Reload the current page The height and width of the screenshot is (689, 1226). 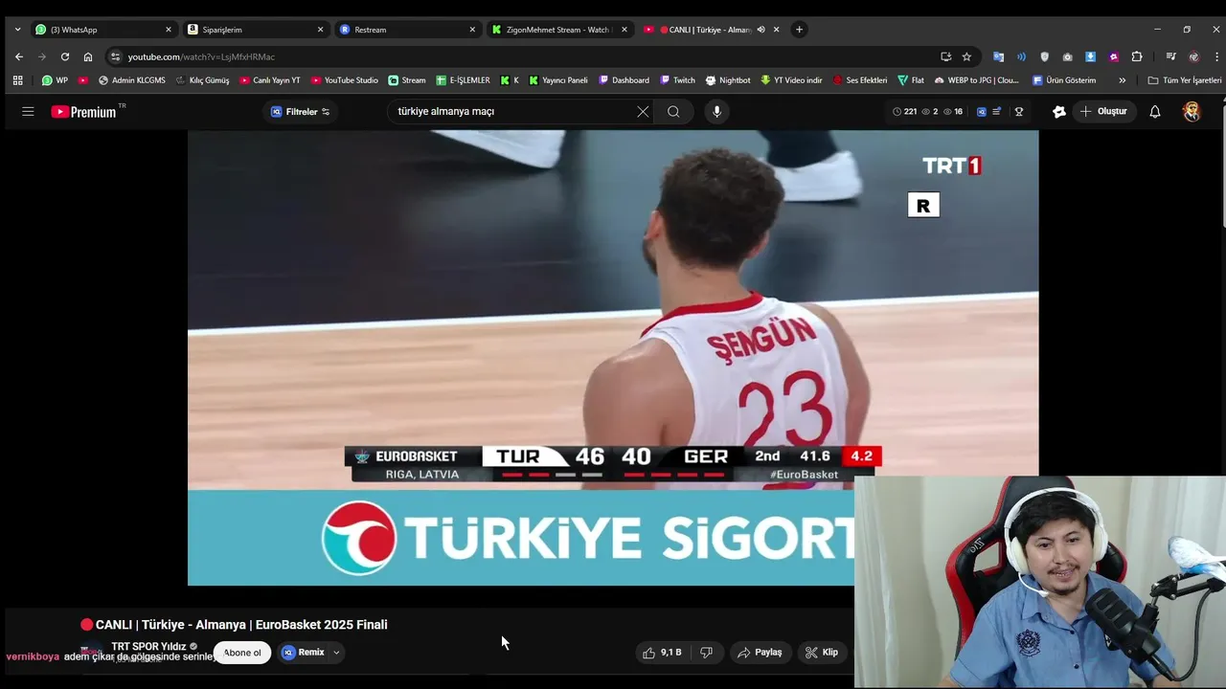point(65,56)
